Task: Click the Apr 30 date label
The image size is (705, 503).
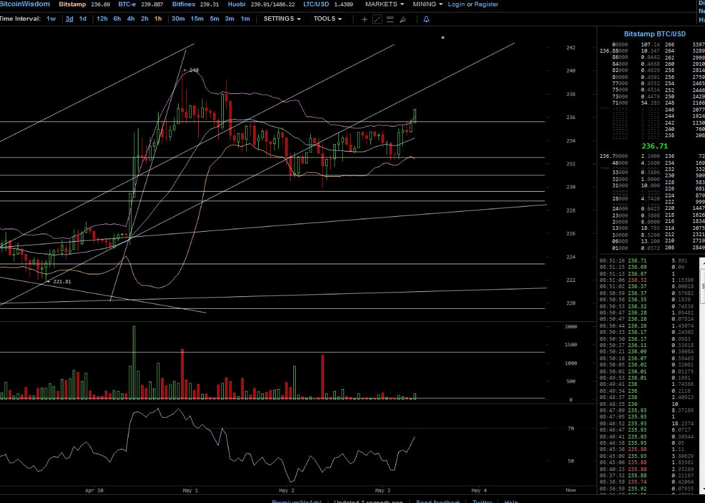Action: (x=94, y=490)
